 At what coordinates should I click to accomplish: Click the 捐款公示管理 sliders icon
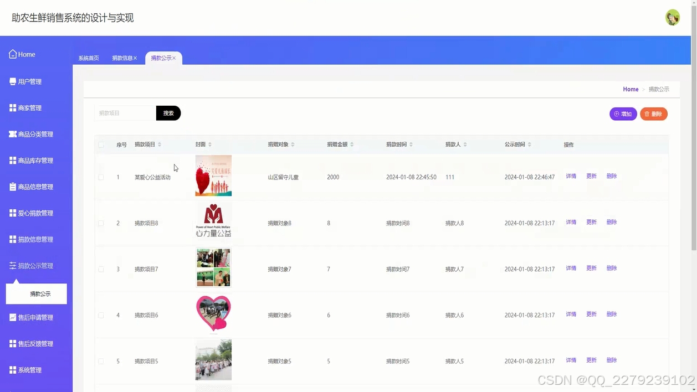pos(13,266)
